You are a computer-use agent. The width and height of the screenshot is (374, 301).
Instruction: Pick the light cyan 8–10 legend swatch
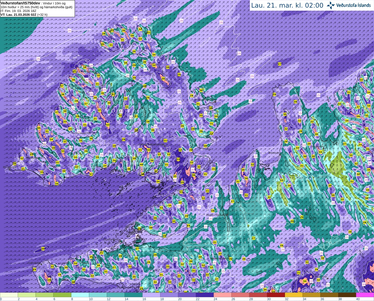tap(80, 295)
